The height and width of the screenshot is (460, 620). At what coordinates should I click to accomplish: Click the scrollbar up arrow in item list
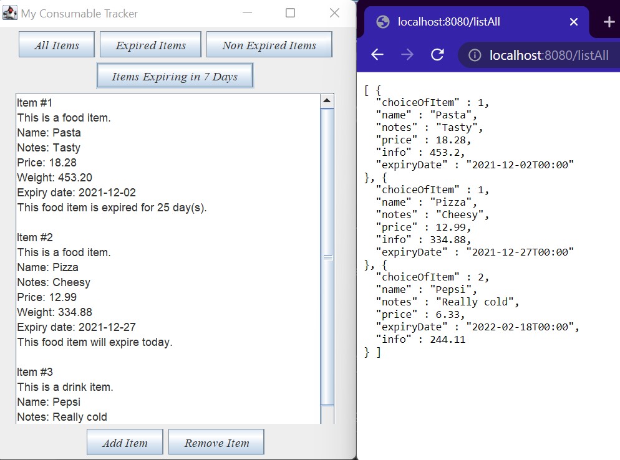327,100
